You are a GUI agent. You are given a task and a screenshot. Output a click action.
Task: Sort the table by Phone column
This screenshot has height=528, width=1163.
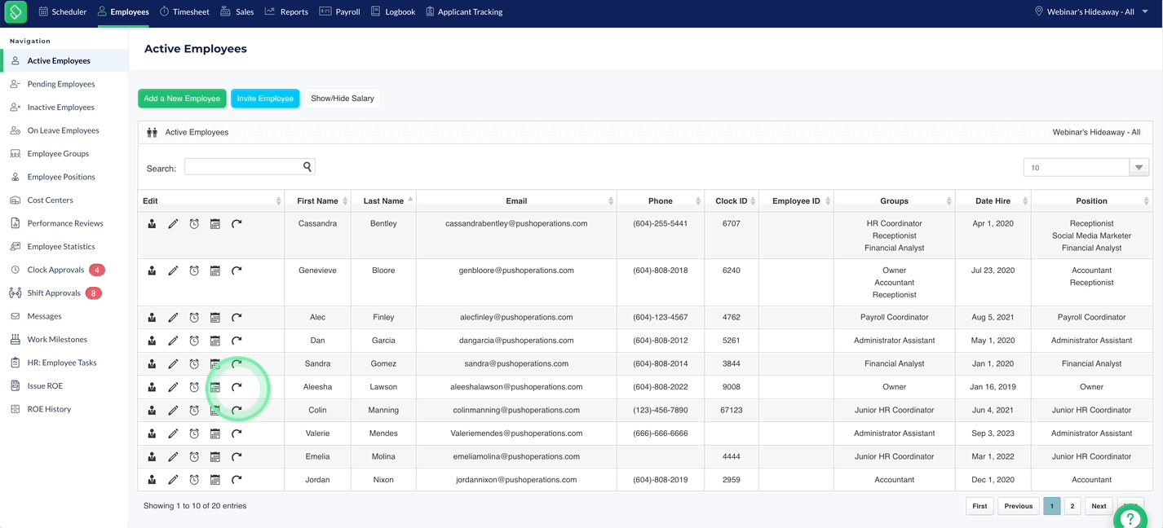click(661, 200)
